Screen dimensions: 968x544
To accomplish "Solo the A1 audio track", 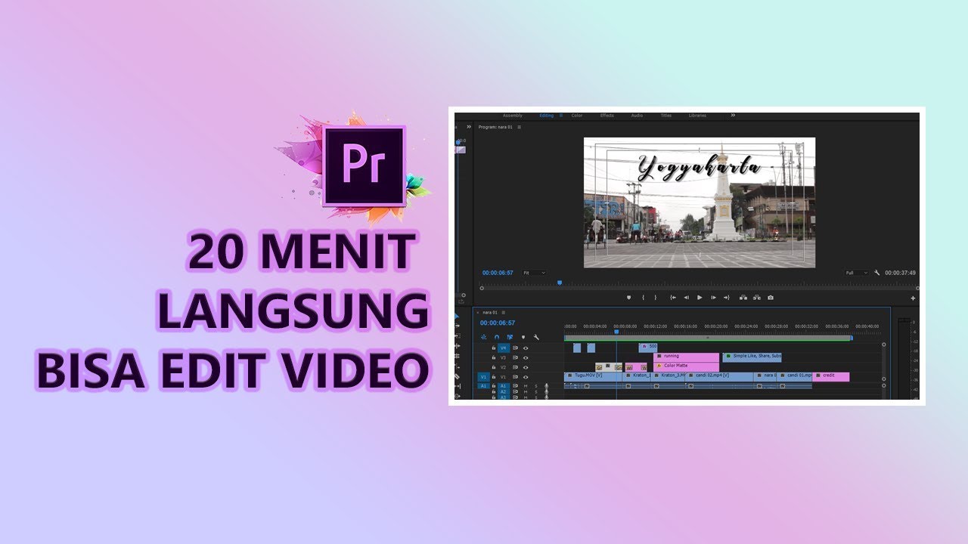I will (536, 386).
